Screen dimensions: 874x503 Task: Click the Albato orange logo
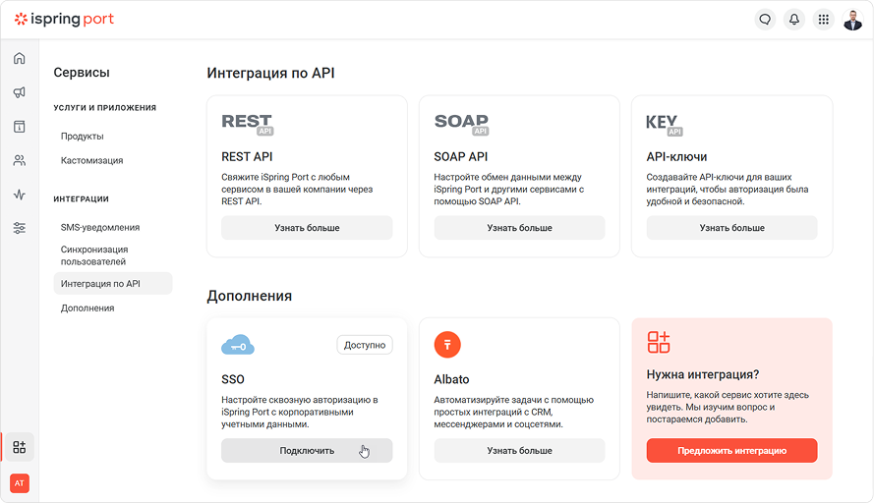point(447,345)
